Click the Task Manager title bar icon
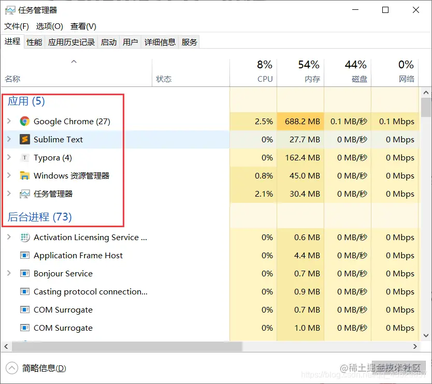The height and width of the screenshot is (384, 432). pos(10,10)
